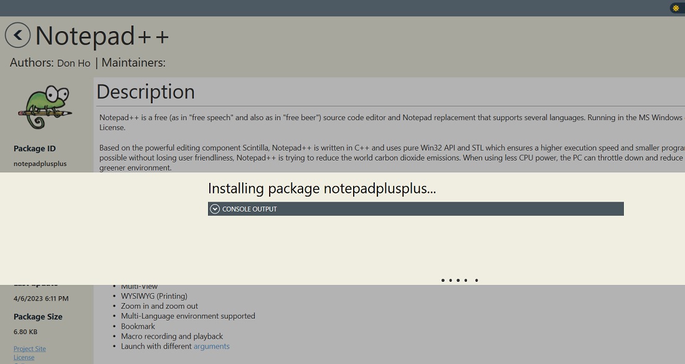Open the Project Site link
685x364 pixels.
coord(29,348)
